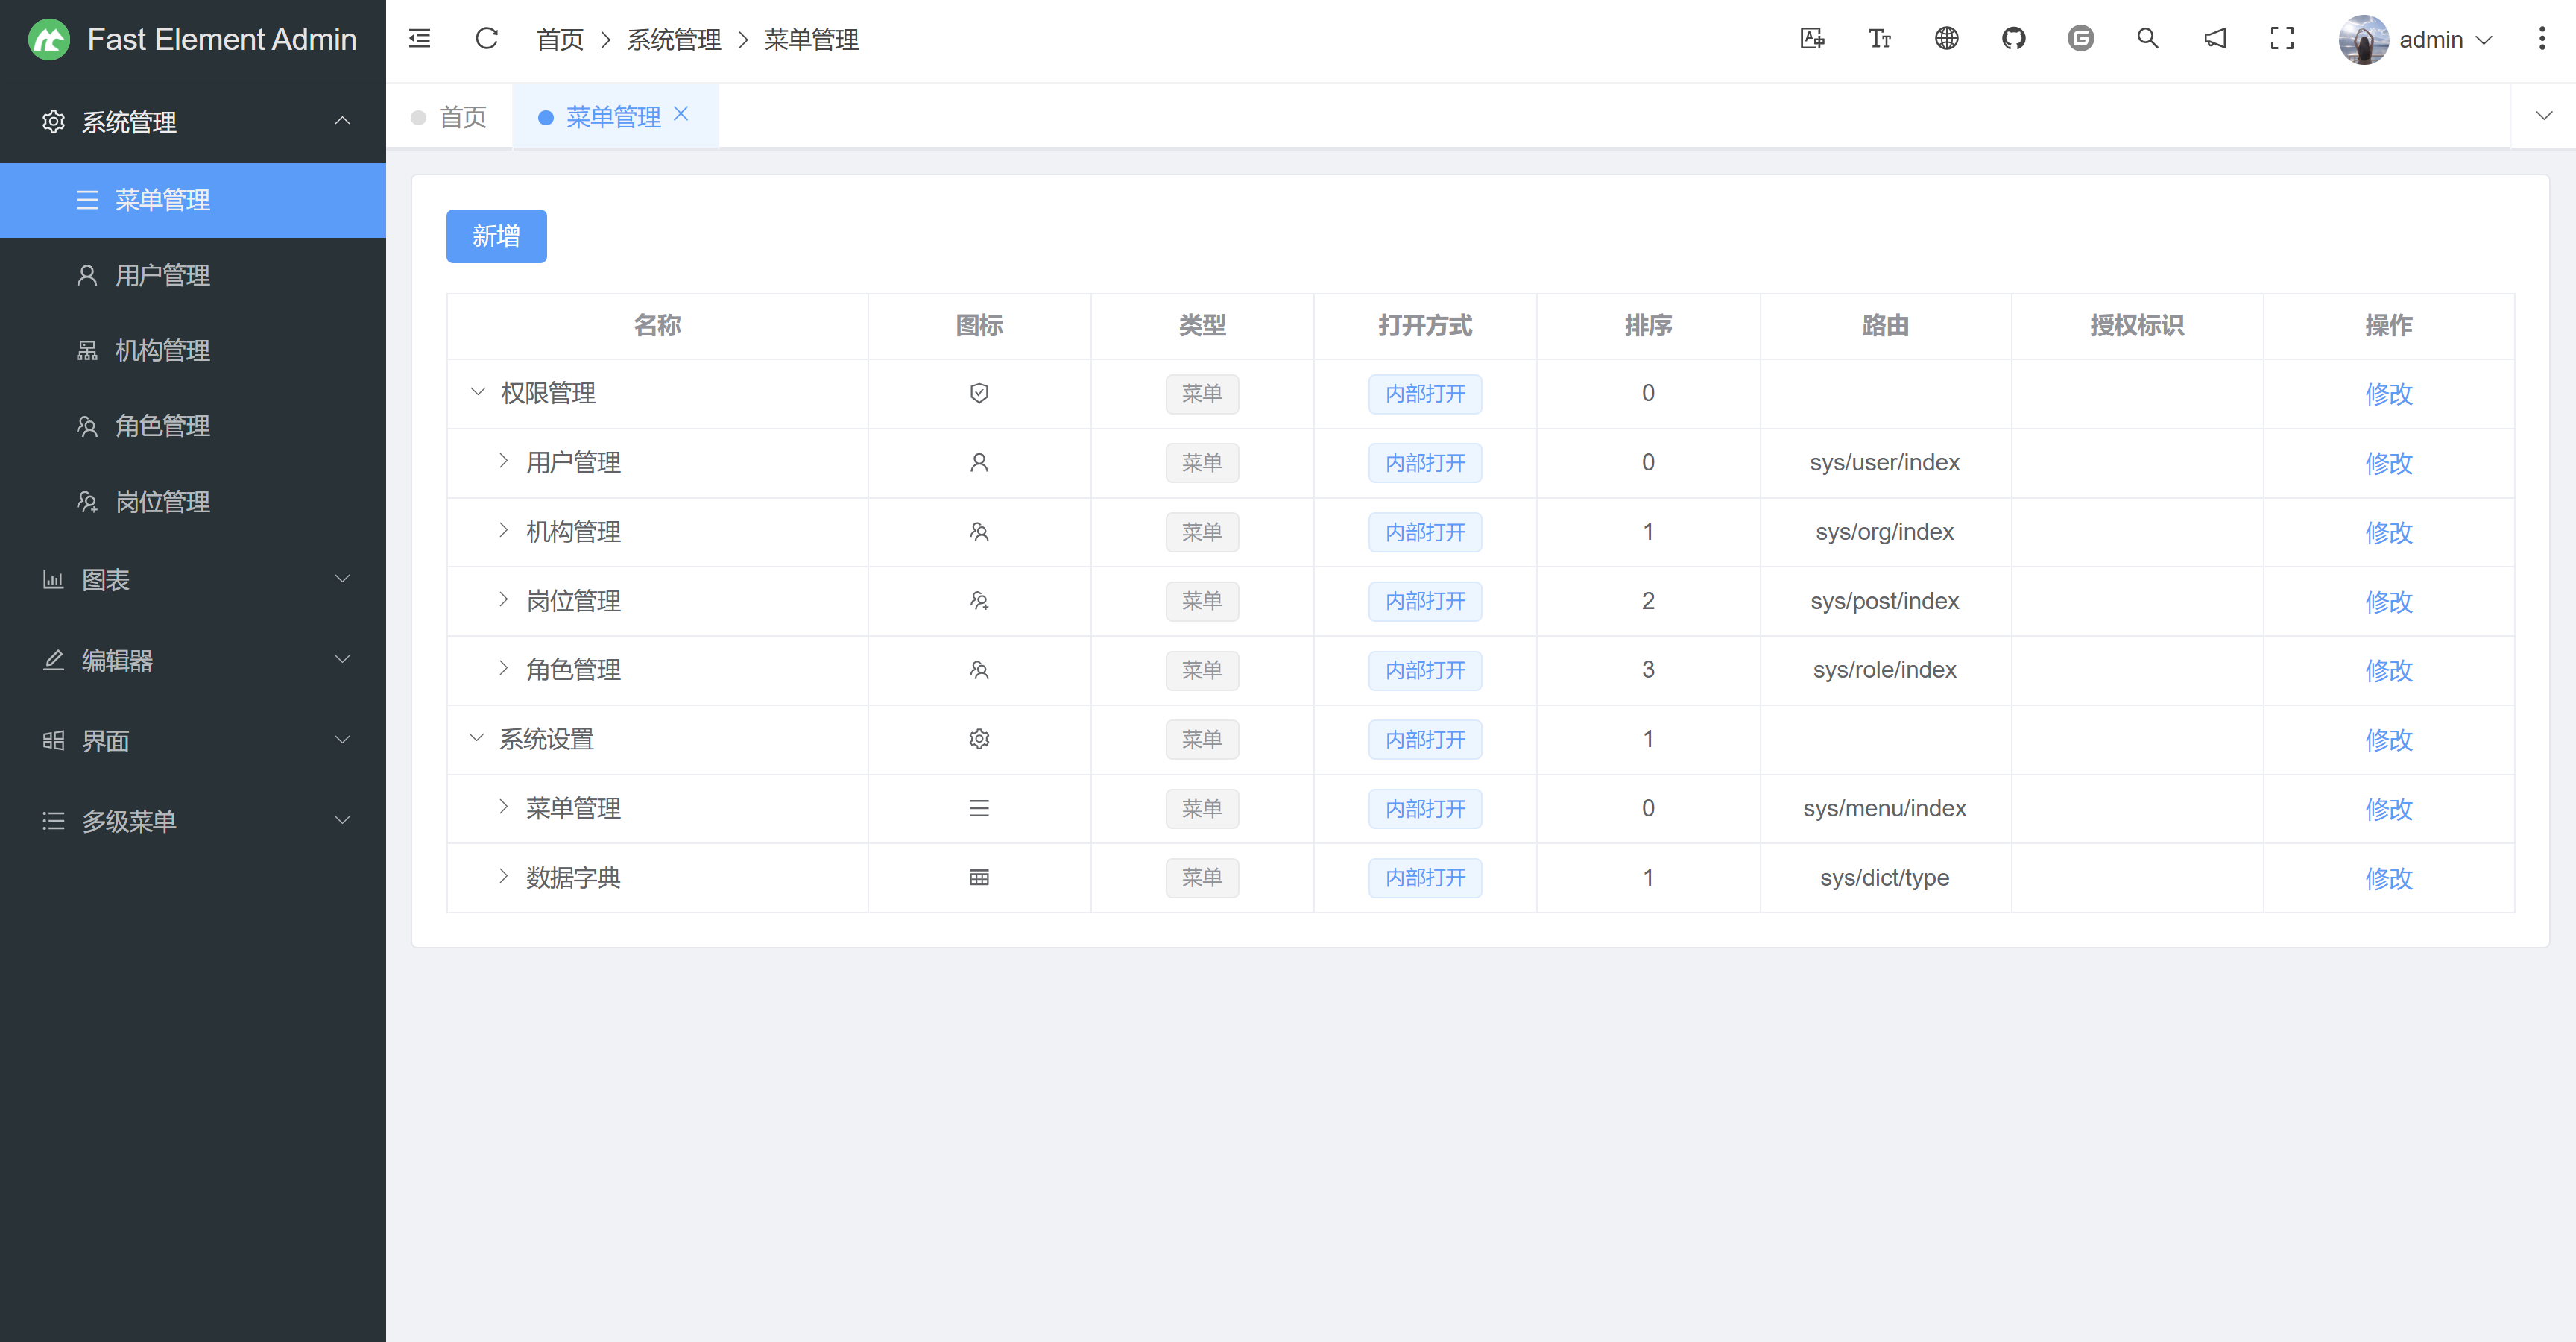Open 用户管理 in the sidebar
The height and width of the screenshot is (1342, 2576).
coord(193,275)
